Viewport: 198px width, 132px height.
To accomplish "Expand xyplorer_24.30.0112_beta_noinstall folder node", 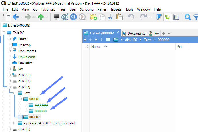I will pos(15,123).
